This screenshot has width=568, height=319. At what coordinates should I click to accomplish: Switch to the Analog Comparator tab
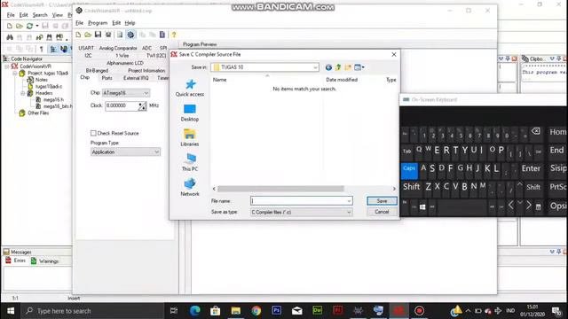point(118,48)
